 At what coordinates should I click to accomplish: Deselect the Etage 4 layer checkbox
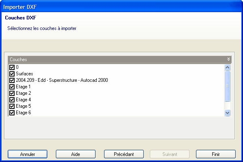pyautogui.click(x=12, y=100)
